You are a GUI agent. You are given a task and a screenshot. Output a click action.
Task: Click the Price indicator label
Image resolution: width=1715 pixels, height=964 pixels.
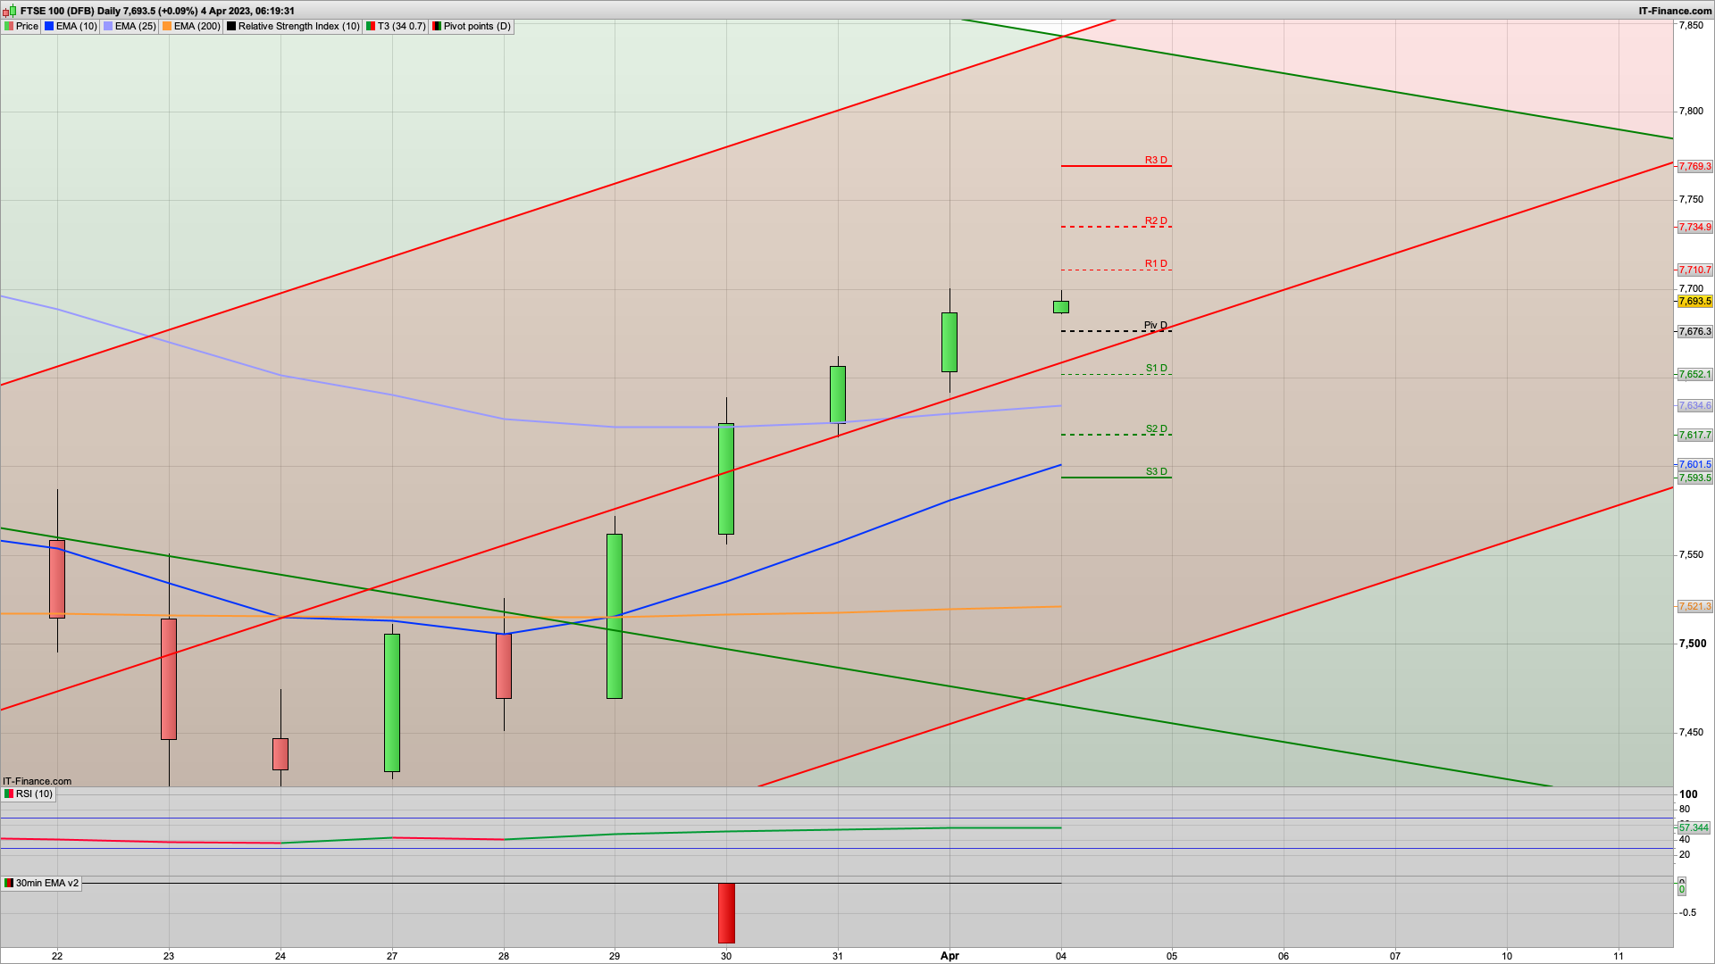pos(27,26)
